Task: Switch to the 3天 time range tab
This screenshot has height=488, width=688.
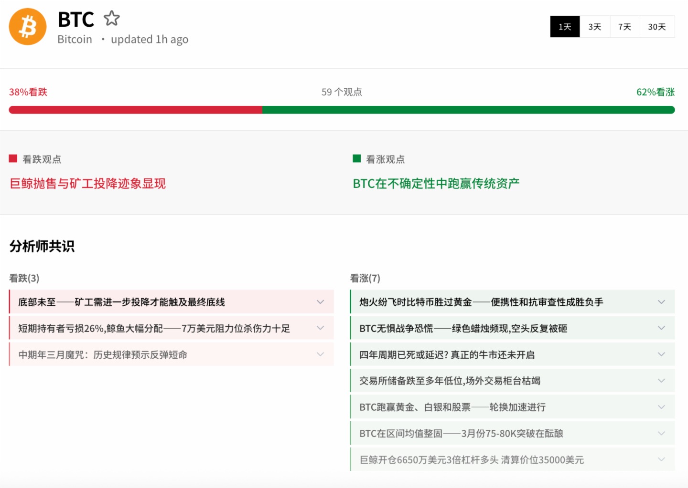Action: (594, 27)
